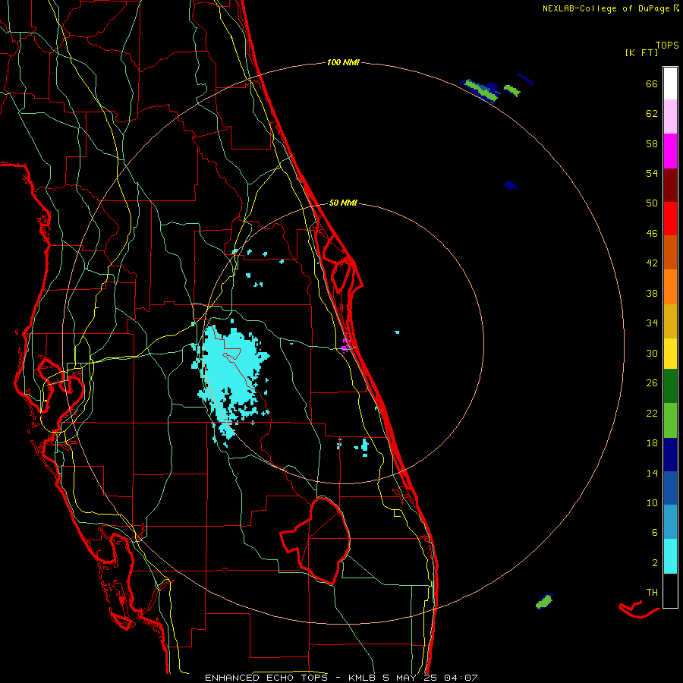Select the cyan legend swatch
The image size is (683, 683).
(x=670, y=556)
